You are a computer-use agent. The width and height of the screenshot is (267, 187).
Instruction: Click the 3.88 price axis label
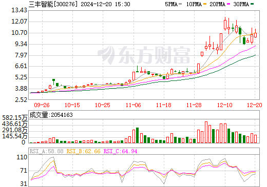[x=21, y=89]
